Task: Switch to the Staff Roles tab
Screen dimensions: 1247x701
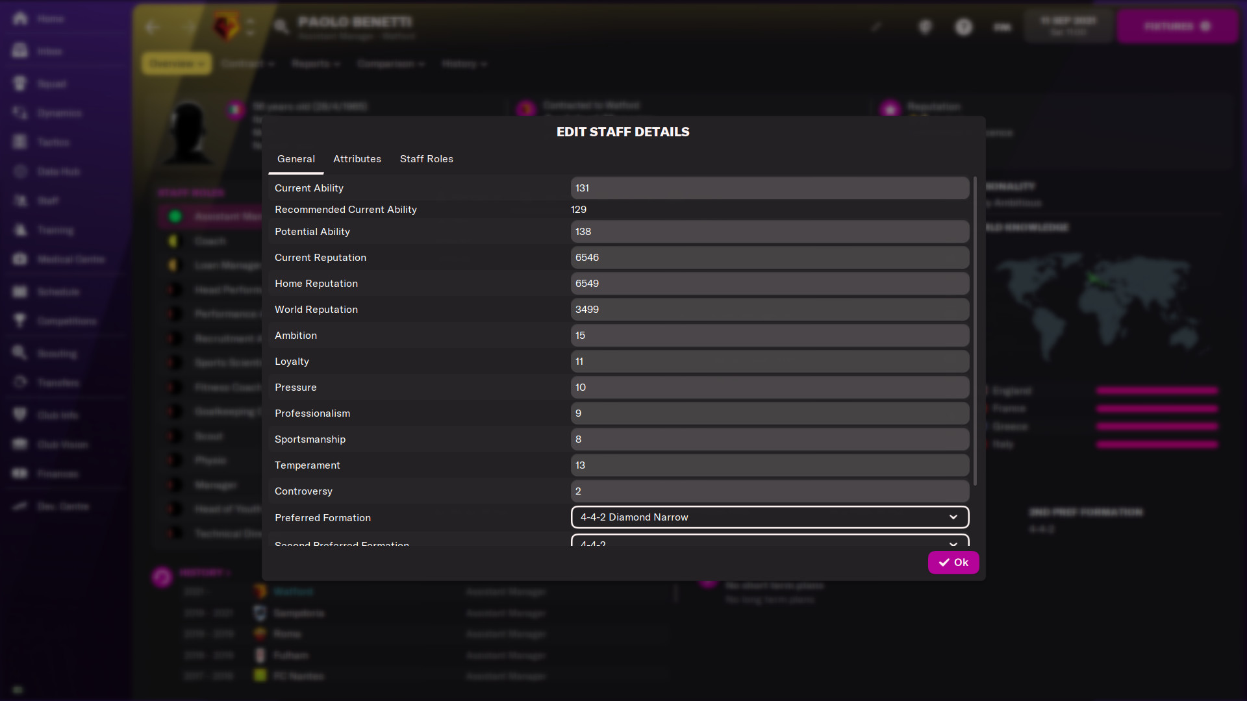Action: [427, 158]
